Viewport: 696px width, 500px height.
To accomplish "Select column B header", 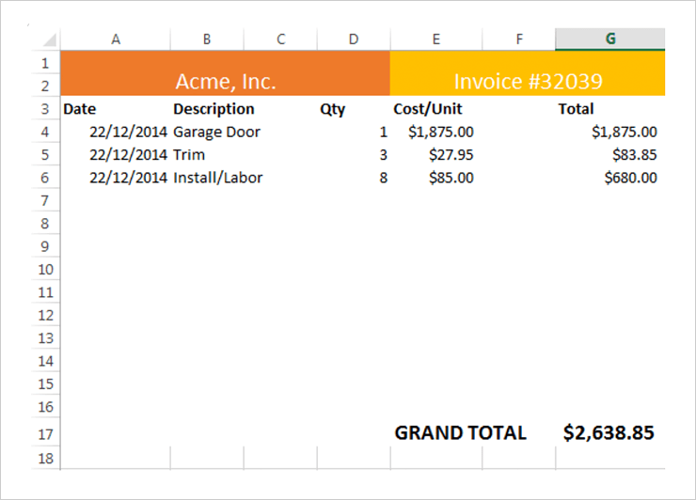I will [207, 39].
